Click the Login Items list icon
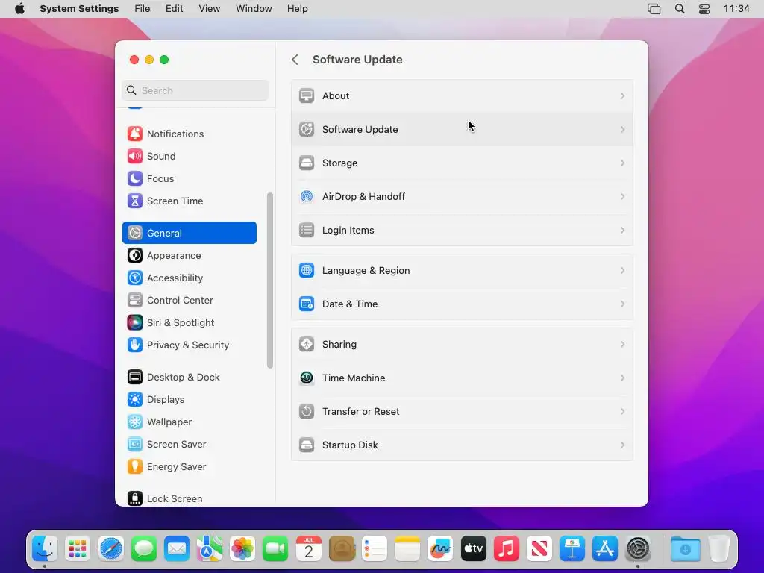Image resolution: width=764 pixels, height=573 pixels. point(307,230)
